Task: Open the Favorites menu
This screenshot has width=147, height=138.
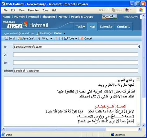Action: pos(33,10)
